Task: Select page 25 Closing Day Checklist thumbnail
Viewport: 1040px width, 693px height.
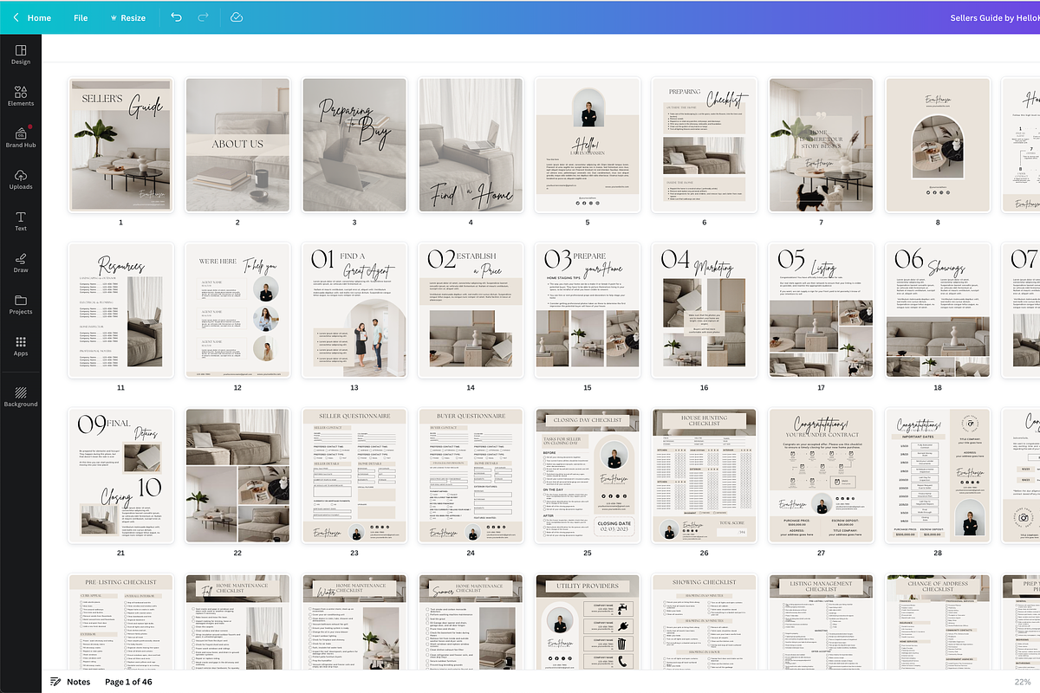Action: 587,476
